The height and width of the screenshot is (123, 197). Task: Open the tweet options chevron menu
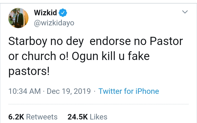pos(185,12)
